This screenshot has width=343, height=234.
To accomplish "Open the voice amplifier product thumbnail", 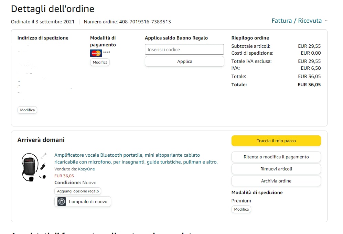I will (x=34, y=167).
